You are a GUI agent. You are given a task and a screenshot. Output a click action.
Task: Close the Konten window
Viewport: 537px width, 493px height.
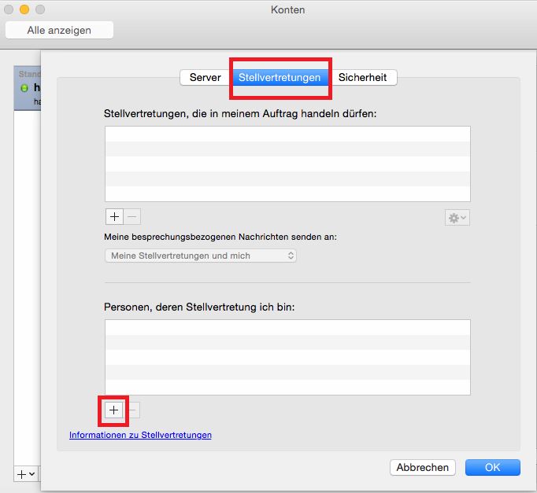[x=9, y=10]
